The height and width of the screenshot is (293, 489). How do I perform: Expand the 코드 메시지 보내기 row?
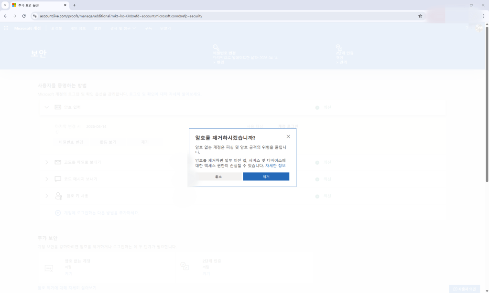(x=47, y=179)
